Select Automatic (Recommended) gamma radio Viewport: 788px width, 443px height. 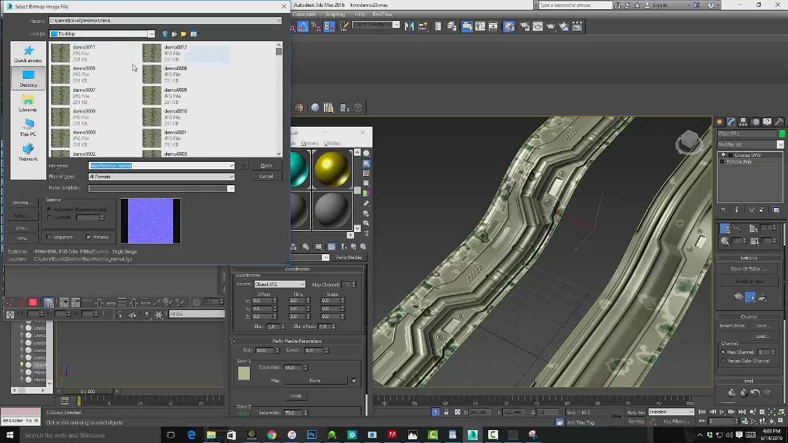coord(49,209)
